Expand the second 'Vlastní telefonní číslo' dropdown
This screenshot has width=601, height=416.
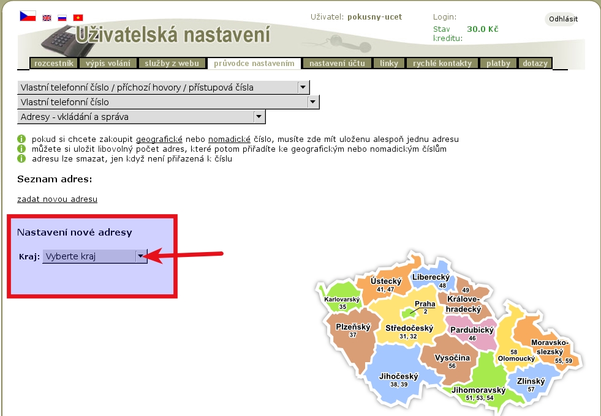tap(168, 102)
